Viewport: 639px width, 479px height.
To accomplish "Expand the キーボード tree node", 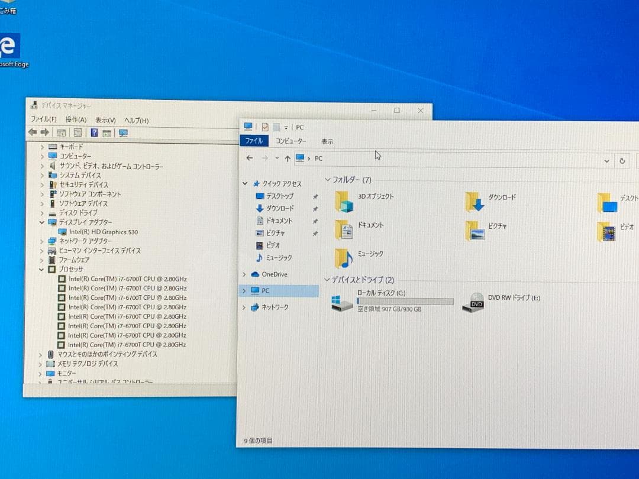I will pyautogui.click(x=42, y=147).
